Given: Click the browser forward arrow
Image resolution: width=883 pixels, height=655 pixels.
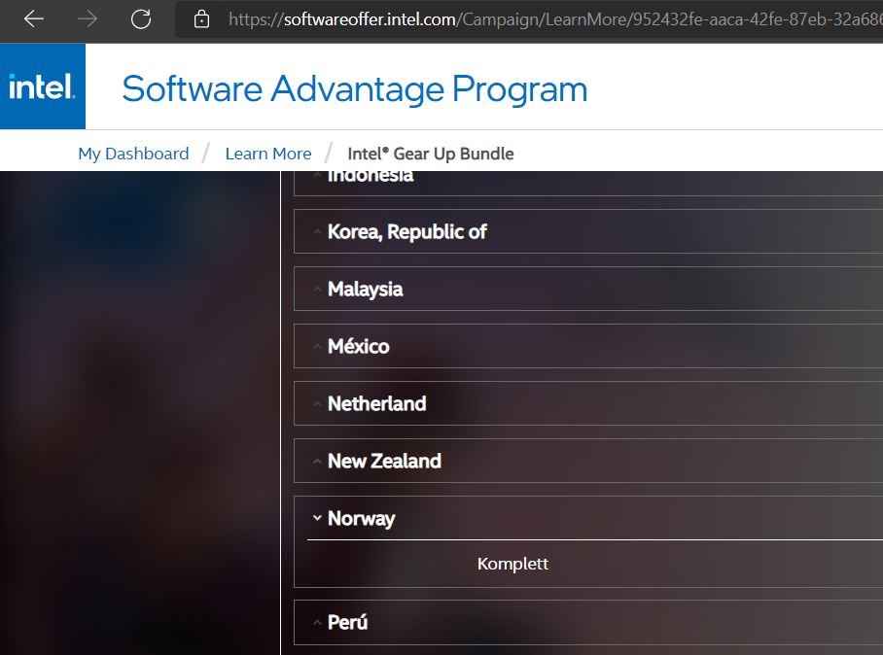Looking at the screenshot, I should (88, 19).
